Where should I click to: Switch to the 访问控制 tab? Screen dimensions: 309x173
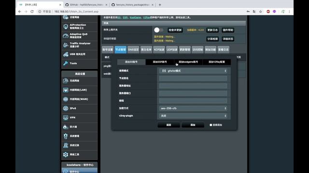click(197, 49)
